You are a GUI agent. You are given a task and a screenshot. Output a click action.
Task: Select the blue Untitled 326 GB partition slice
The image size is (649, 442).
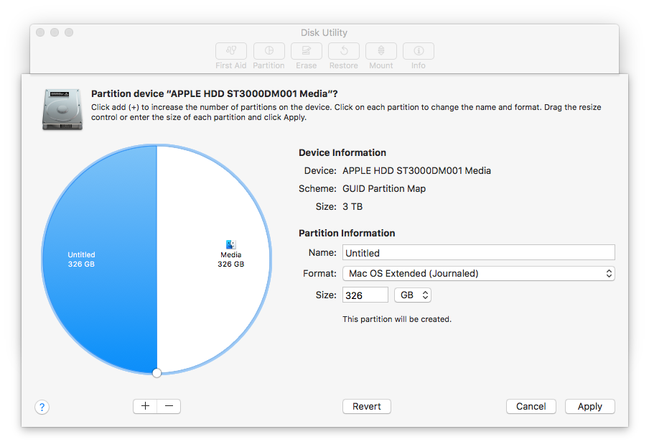99,259
